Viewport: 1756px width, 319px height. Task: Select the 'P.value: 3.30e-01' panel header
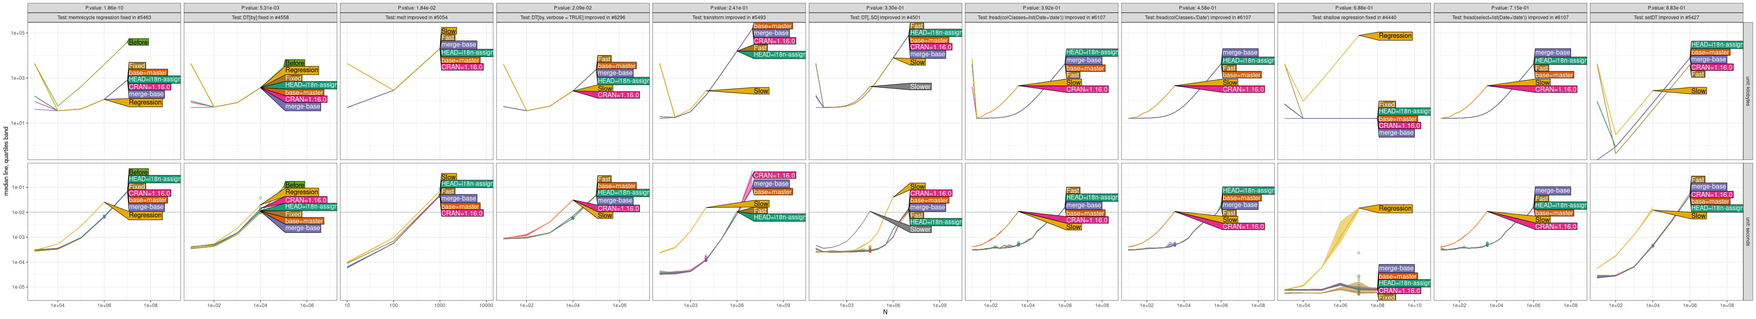(885, 8)
